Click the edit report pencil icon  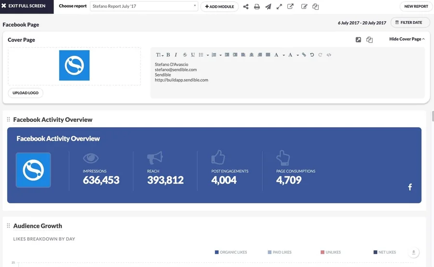[x=304, y=7]
